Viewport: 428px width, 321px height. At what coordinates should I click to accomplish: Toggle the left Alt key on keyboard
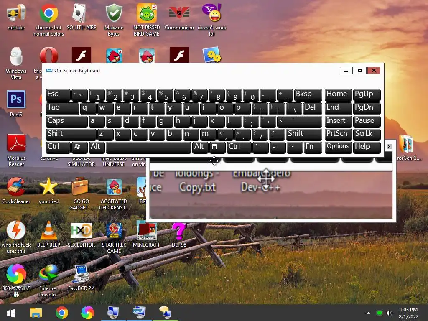[x=97, y=148]
